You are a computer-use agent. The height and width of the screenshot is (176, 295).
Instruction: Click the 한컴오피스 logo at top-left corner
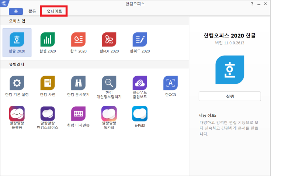4,3
